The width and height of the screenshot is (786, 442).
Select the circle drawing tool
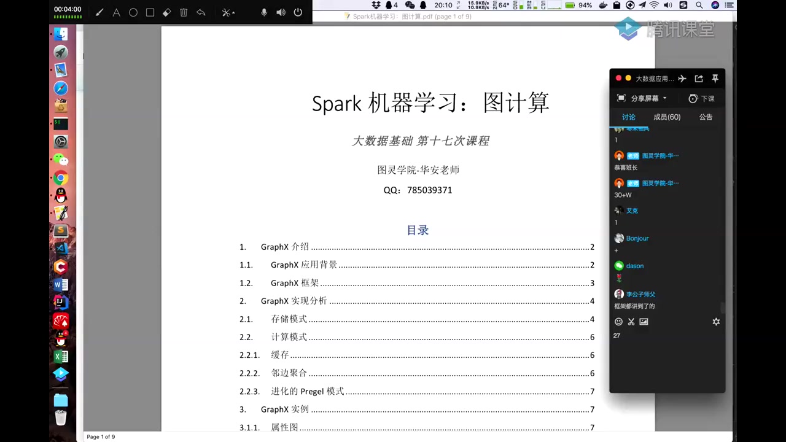click(133, 12)
